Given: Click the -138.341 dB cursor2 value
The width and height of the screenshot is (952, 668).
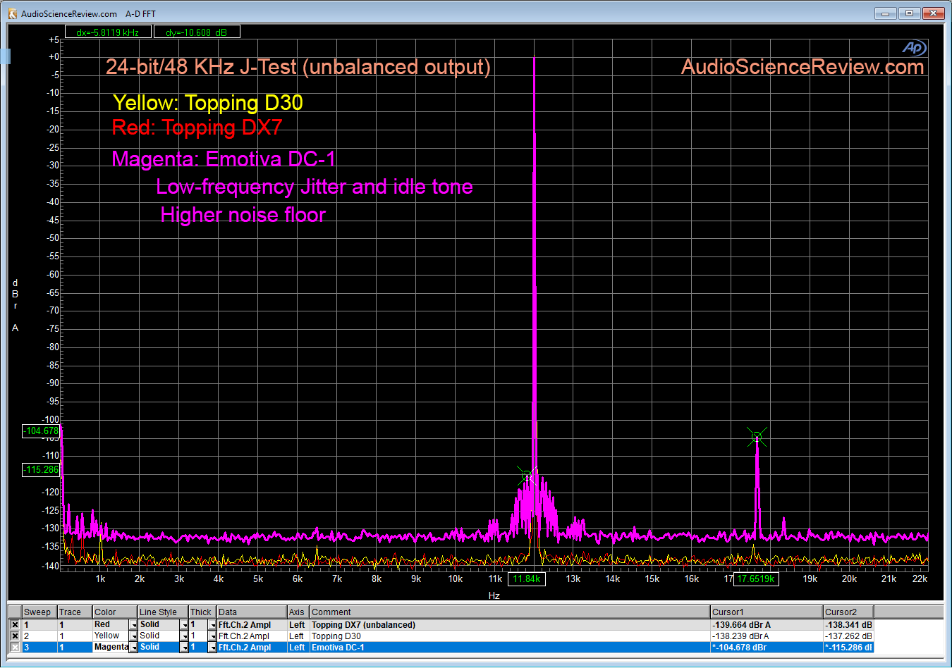Looking at the screenshot, I should 848,625.
